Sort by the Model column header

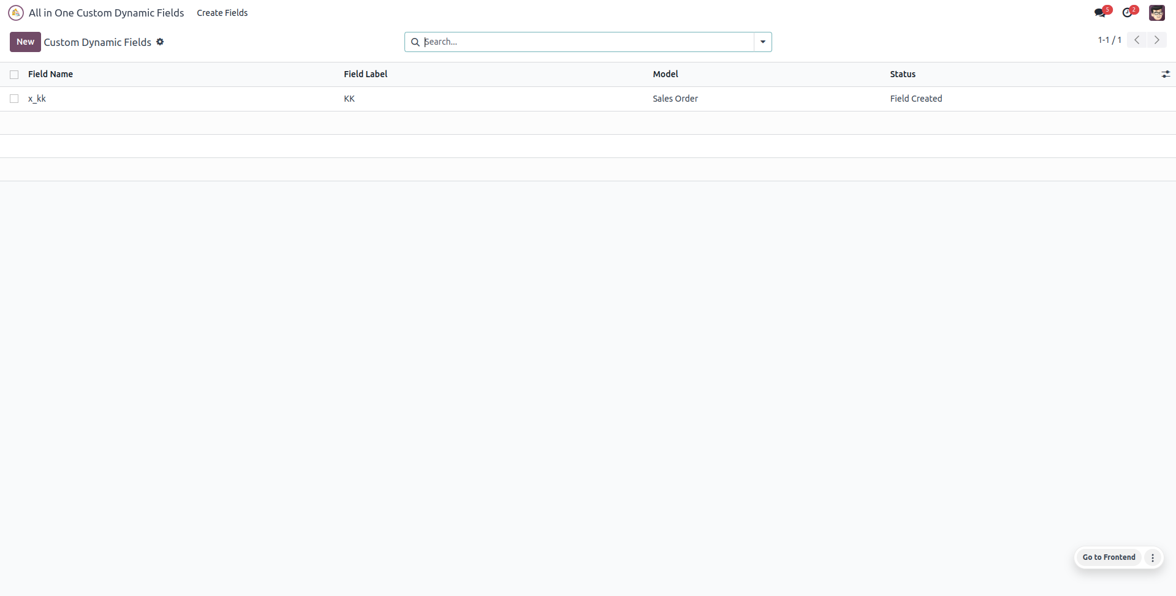pyautogui.click(x=665, y=74)
